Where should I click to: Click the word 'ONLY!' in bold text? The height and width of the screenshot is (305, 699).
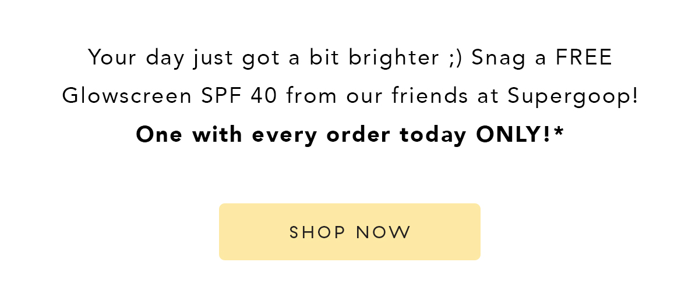pos(513,135)
